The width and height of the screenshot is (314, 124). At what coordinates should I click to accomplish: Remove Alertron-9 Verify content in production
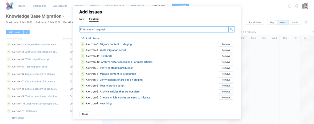226,68
